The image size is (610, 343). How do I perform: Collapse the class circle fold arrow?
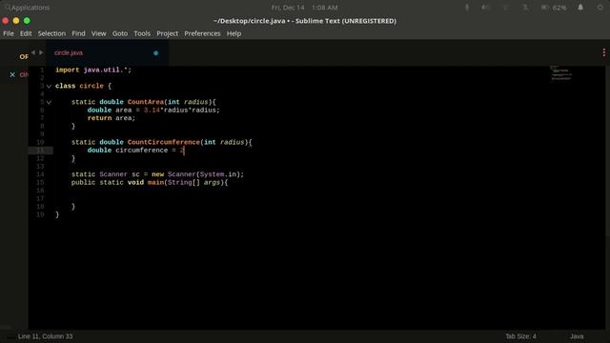pos(49,87)
